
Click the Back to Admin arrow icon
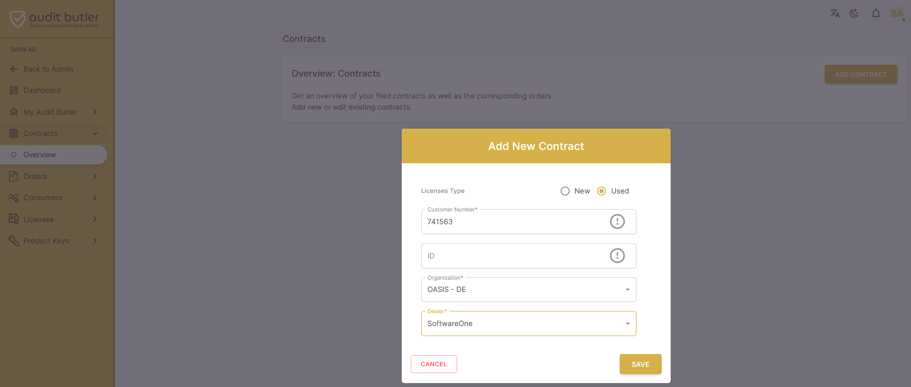click(14, 69)
